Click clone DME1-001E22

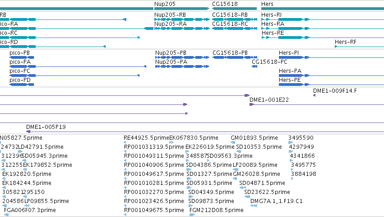(269, 100)
